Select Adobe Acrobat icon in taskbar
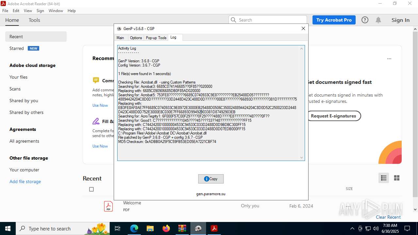418x235 pixels. point(214,228)
